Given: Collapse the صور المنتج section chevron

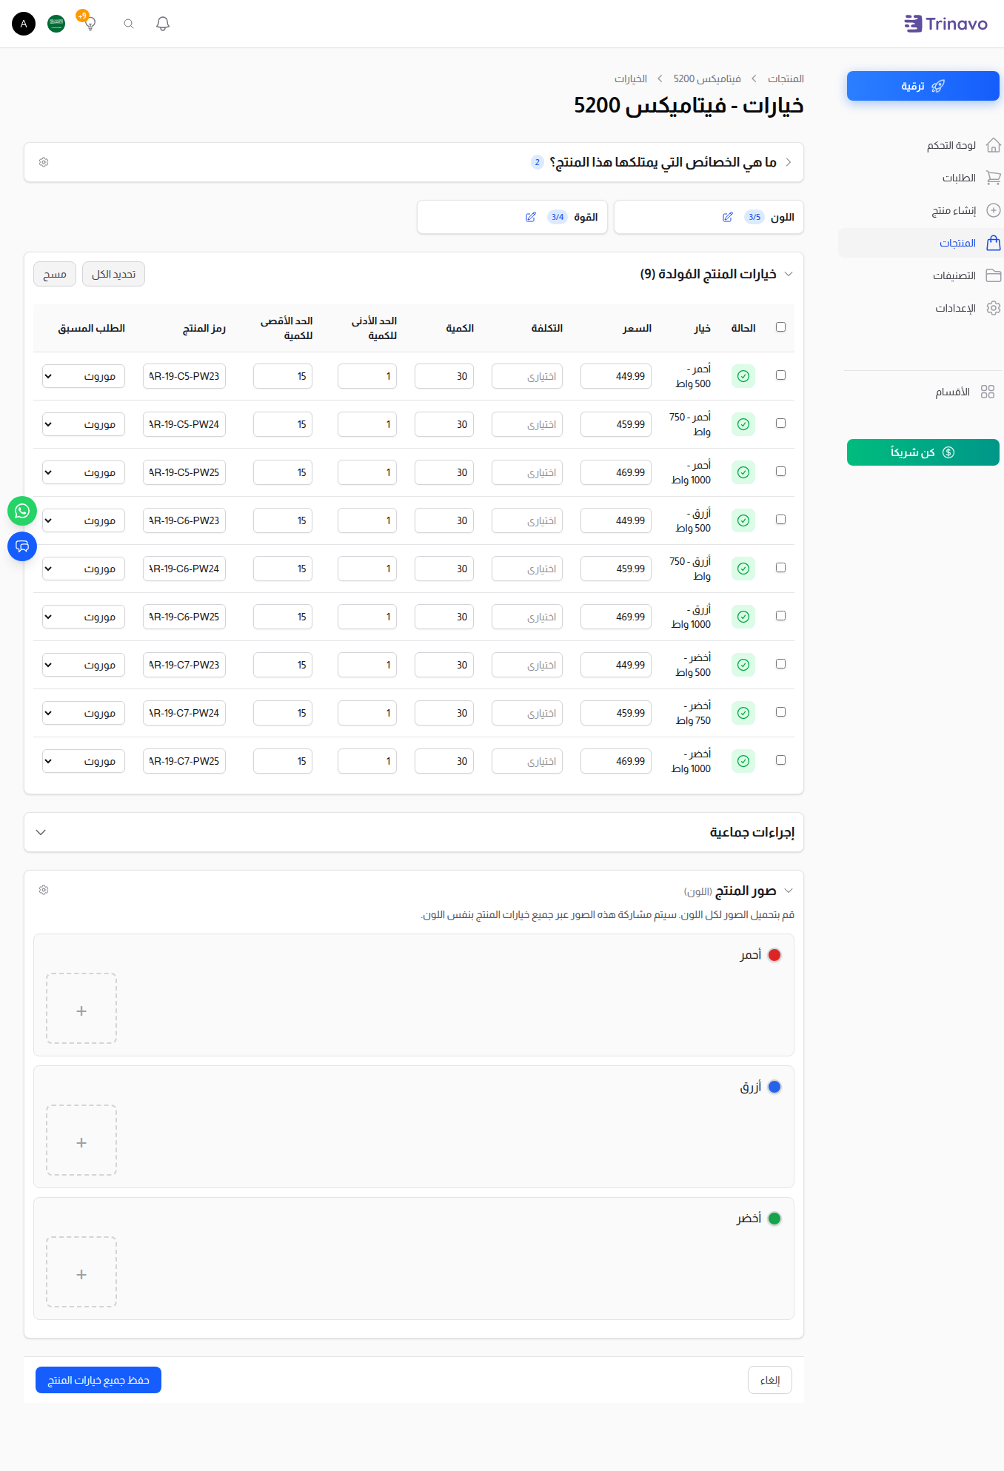Looking at the screenshot, I should pyautogui.click(x=789, y=891).
